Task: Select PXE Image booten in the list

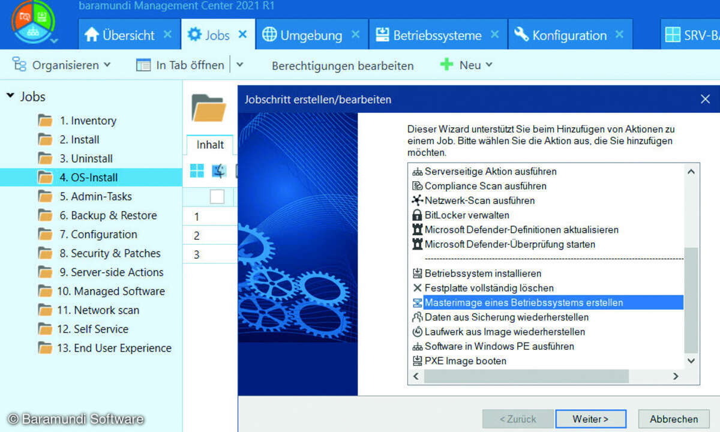Action: (465, 361)
